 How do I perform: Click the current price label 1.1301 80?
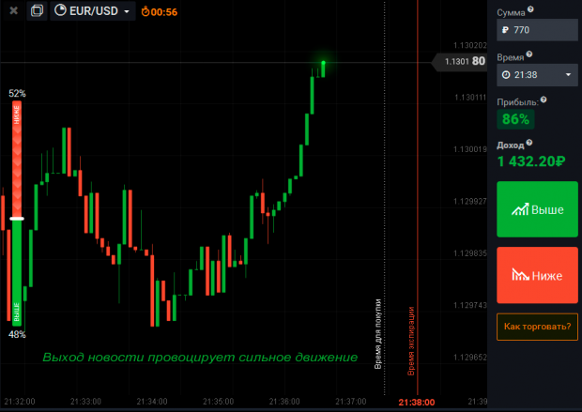point(461,62)
